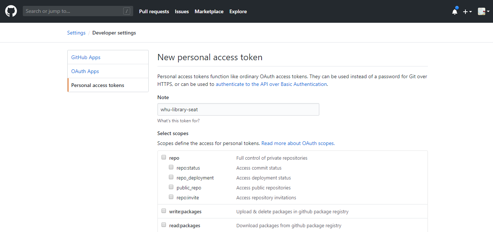The image size is (493, 232).
Task: Click the slash shortcut key icon
Action: point(127,11)
